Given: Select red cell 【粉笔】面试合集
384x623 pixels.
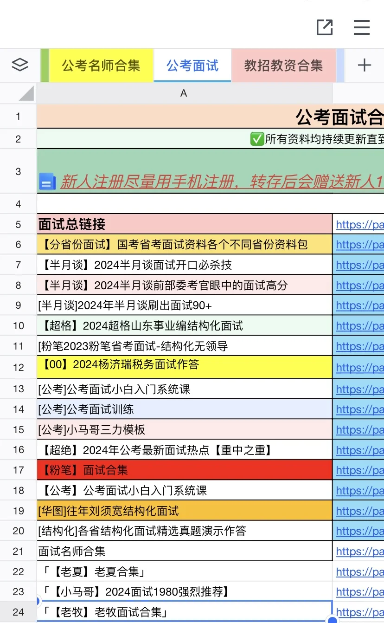Looking at the screenshot, I should pos(185,470).
